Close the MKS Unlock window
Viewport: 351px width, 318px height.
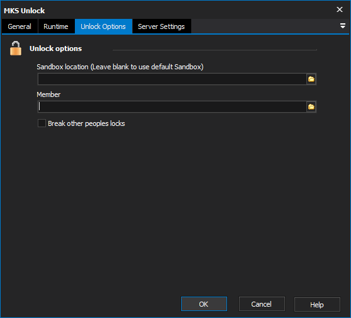[339, 9]
